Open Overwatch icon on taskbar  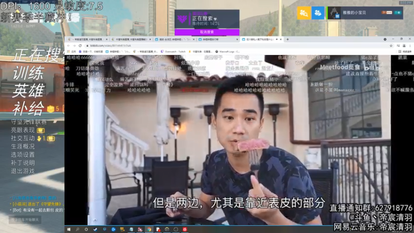click(x=167, y=229)
